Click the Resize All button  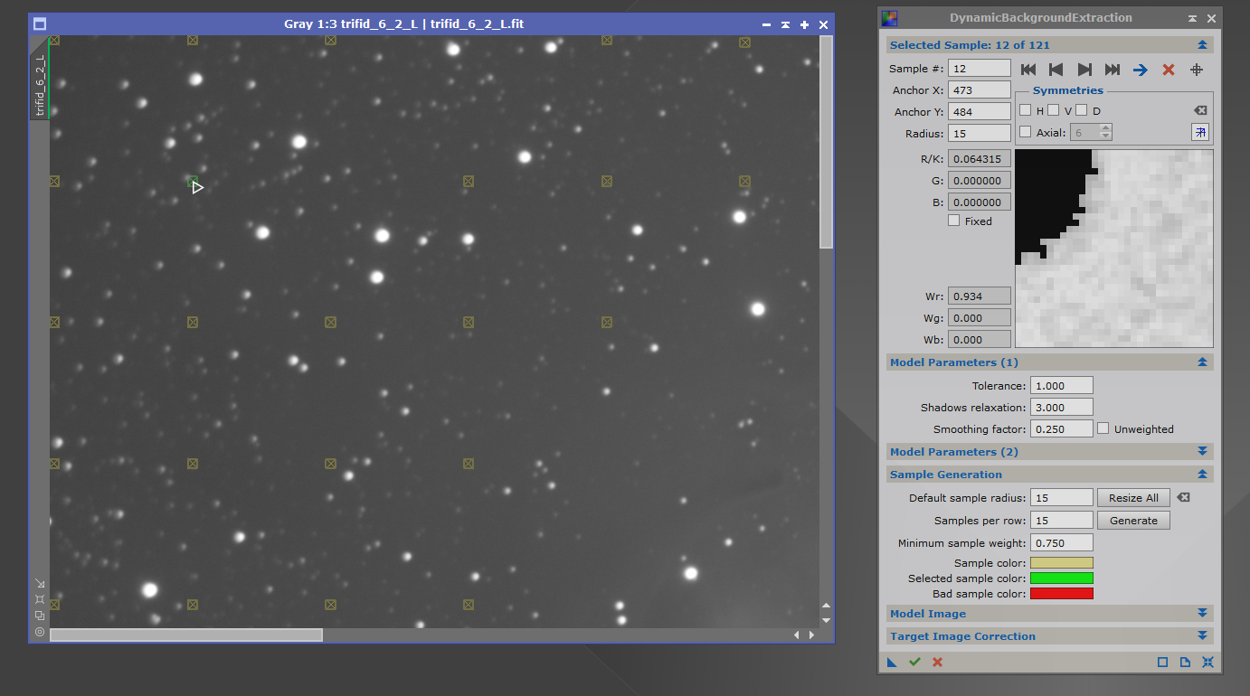[1132, 496]
